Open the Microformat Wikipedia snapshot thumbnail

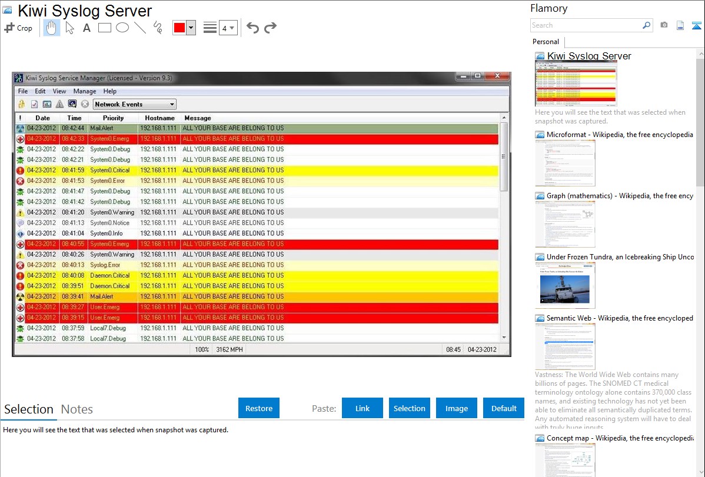point(565,163)
